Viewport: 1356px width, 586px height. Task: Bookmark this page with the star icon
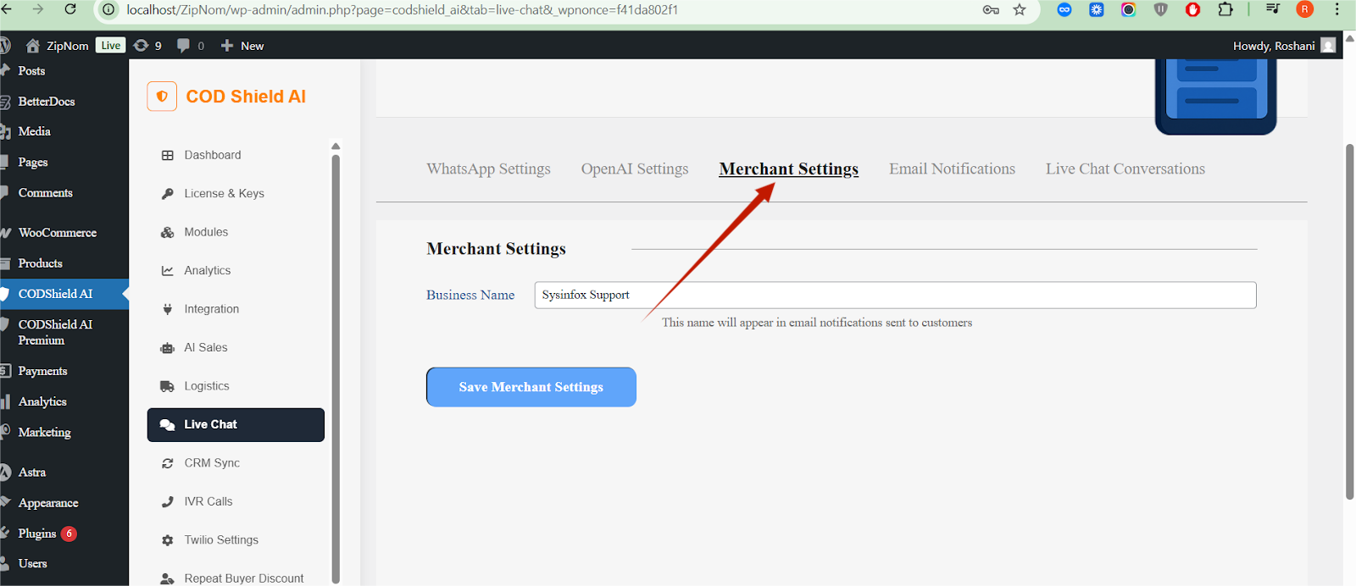(x=1020, y=10)
